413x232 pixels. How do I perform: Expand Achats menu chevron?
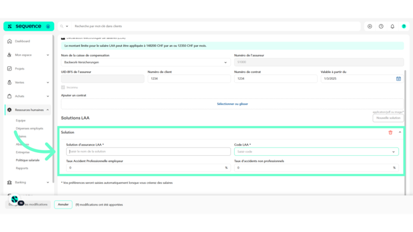click(47, 97)
